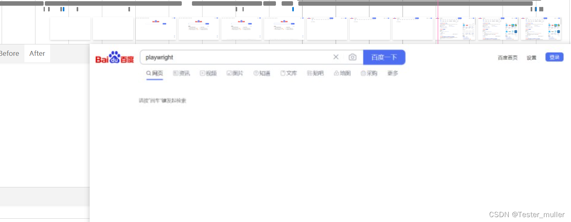
Task: Switch to the Before snapshot tab
Action: (x=9, y=53)
